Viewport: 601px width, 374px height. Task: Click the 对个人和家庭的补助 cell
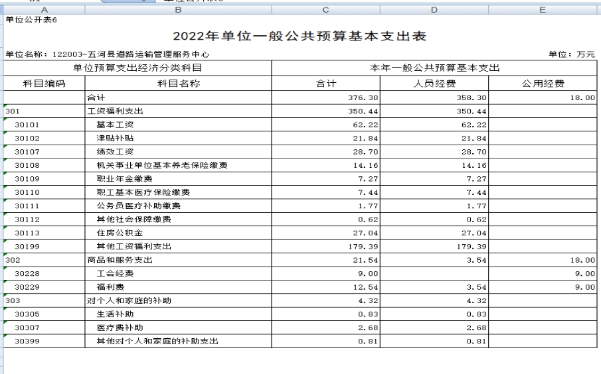coord(178,300)
